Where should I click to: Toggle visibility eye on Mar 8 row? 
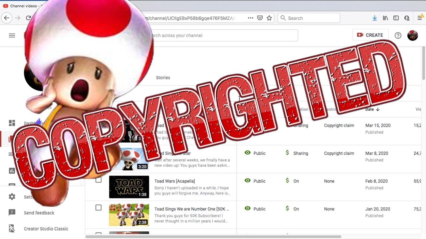[248, 153]
